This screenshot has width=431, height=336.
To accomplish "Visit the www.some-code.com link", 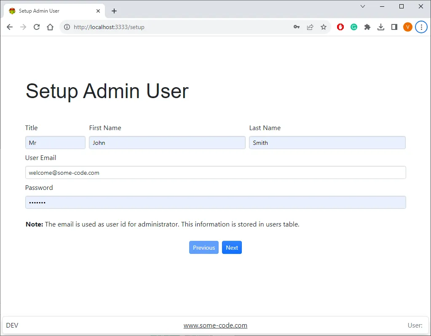I will pyautogui.click(x=215, y=325).
